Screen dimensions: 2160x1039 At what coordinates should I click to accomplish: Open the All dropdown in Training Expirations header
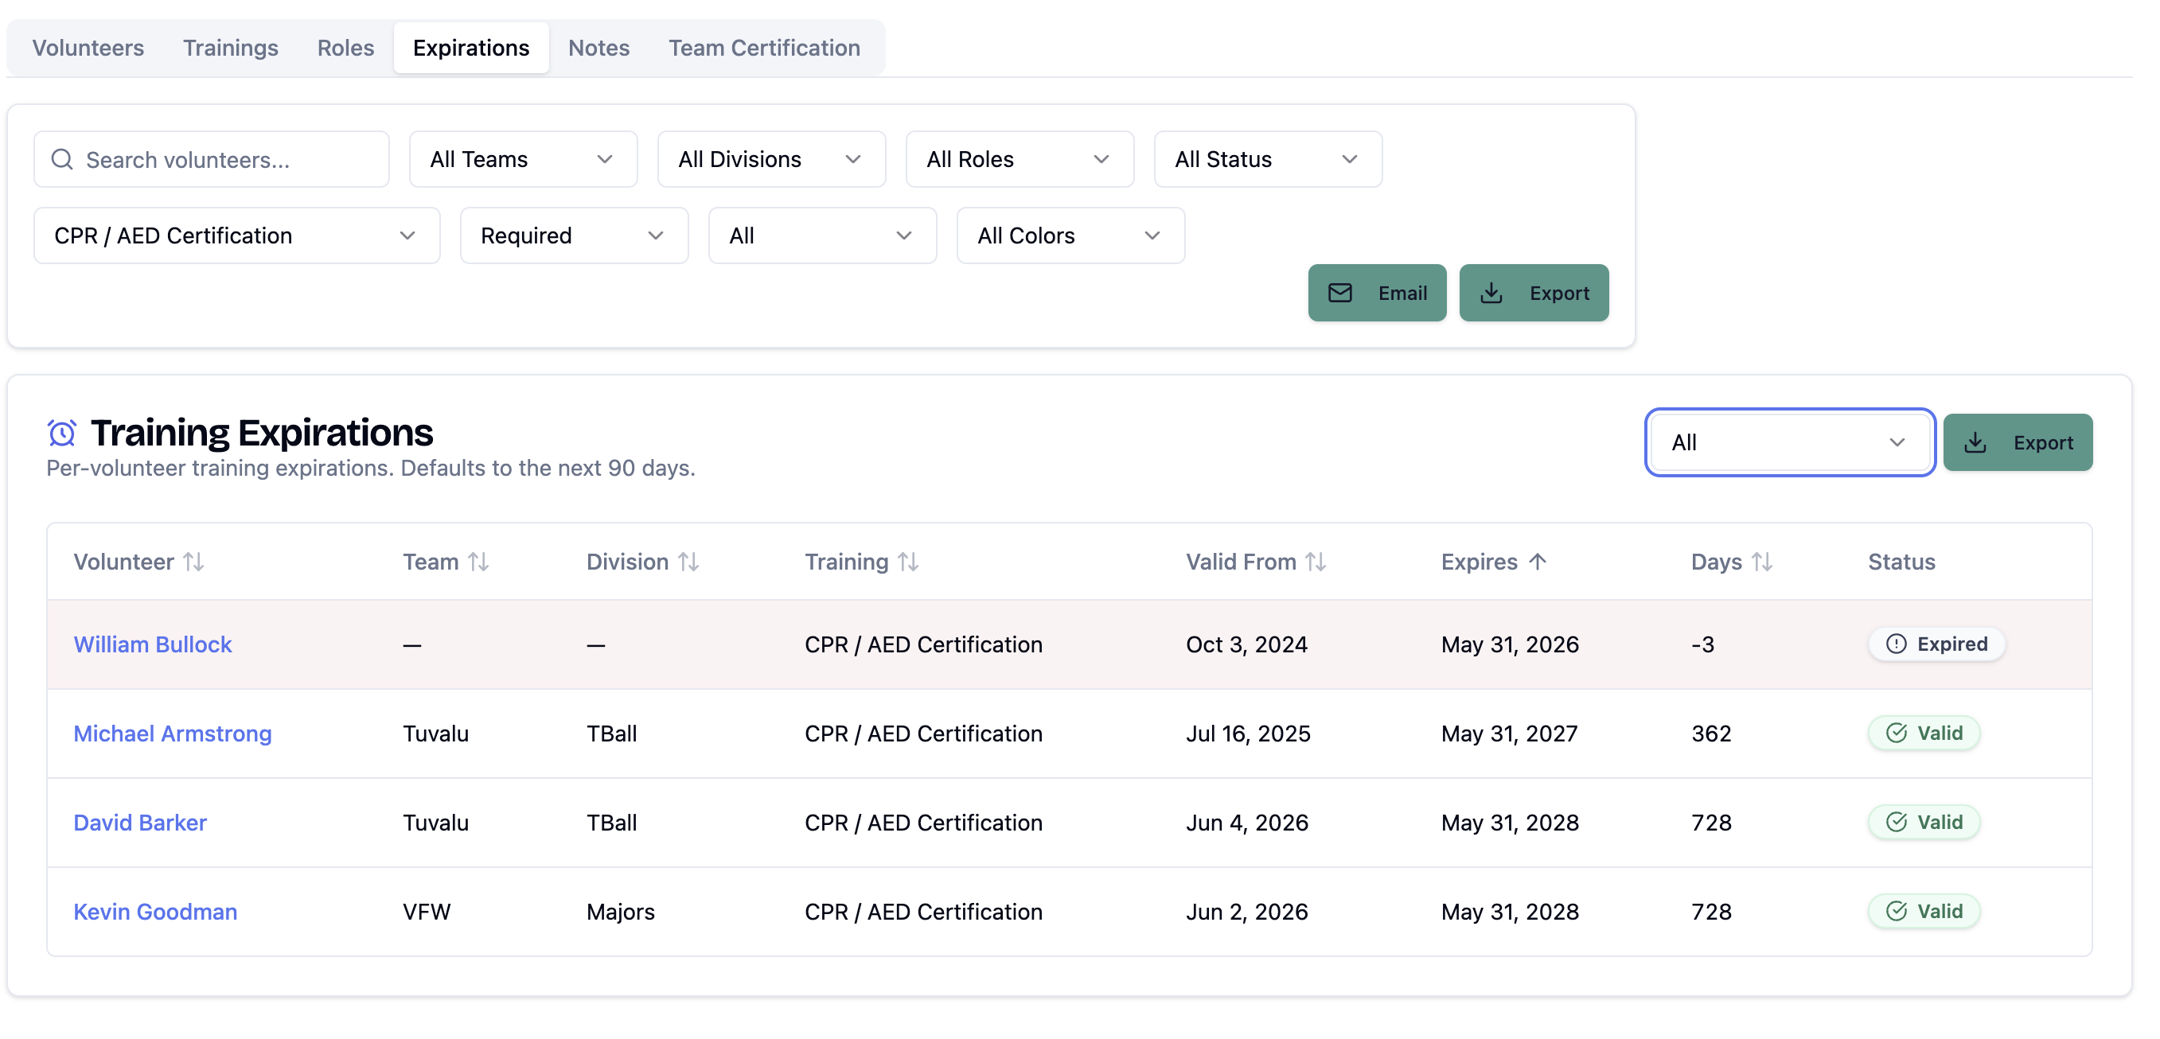pyautogui.click(x=1789, y=442)
